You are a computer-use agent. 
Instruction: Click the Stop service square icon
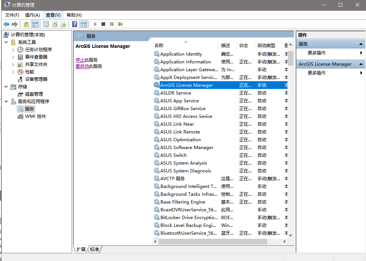click(103, 24)
